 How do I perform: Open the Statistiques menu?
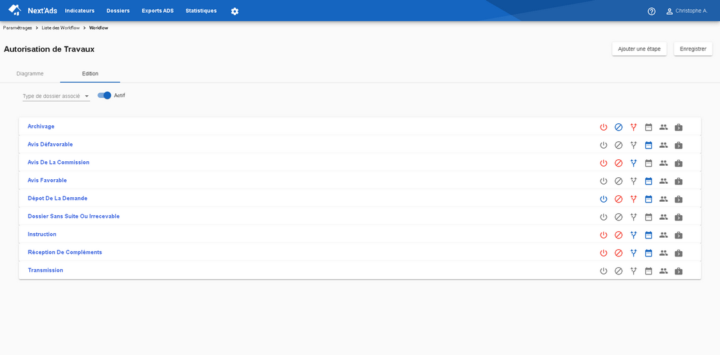click(x=201, y=11)
